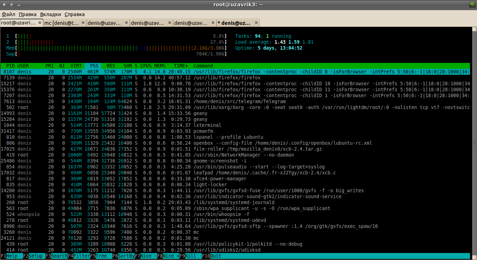The height and width of the screenshot is (260, 477).
Task: Select the whoopsie -f process row
Action: coord(235,214)
